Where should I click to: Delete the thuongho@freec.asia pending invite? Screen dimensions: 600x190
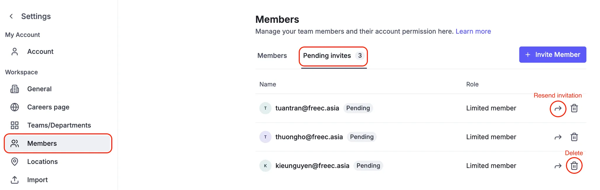(x=574, y=137)
